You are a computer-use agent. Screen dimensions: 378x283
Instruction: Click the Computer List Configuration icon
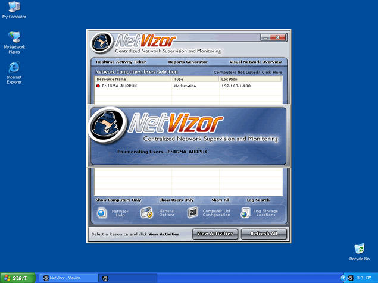coord(192,213)
